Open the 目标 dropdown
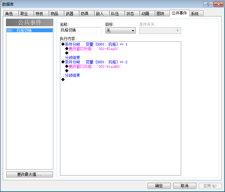This screenshot has width=225, height=192. coord(121,30)
